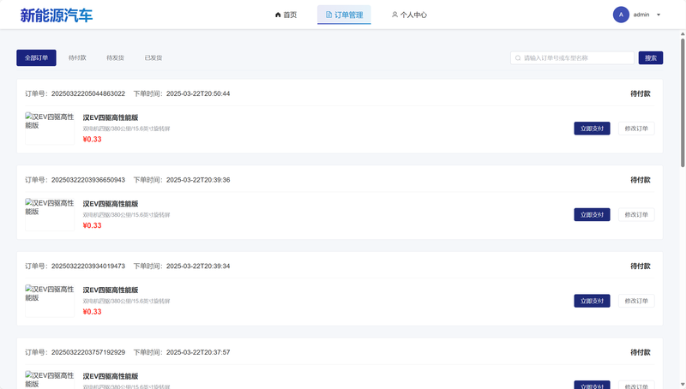Pay now for order 20250322205044863022
This screenshot has height=389, width=686.
click(x=592, y=129)
